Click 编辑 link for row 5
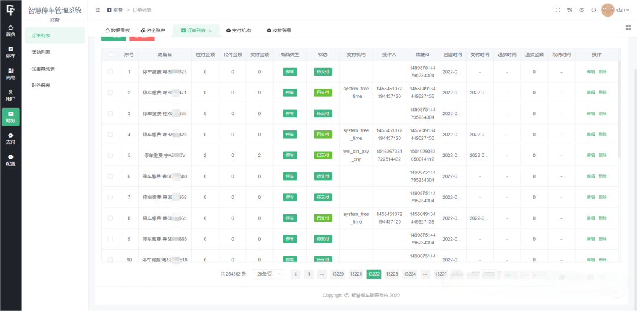The width and height of the screenshot is (637, 311). pyautogui.click(x=590, y=155)
